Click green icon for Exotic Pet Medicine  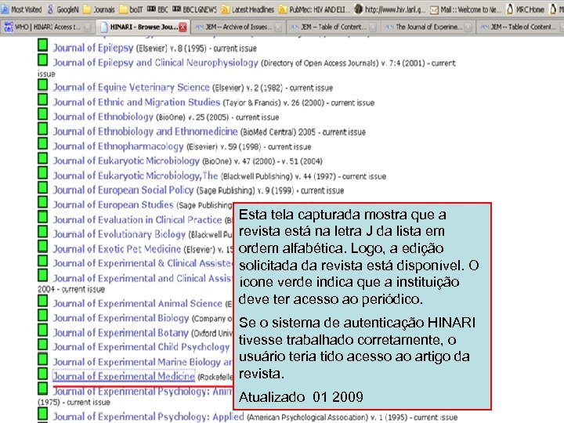[43, 246]
